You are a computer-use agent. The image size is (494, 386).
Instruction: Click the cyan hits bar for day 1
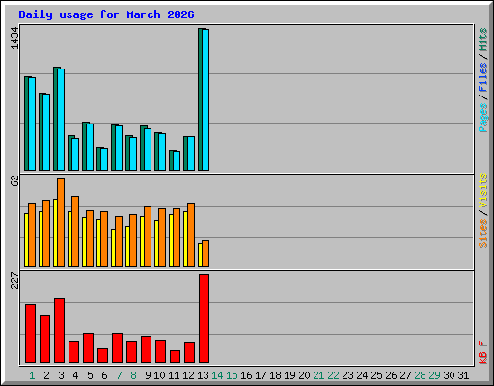pyautogui.click(x=32, y=124)
